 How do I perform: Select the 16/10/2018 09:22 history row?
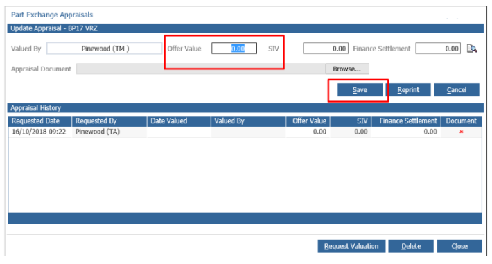245,132
